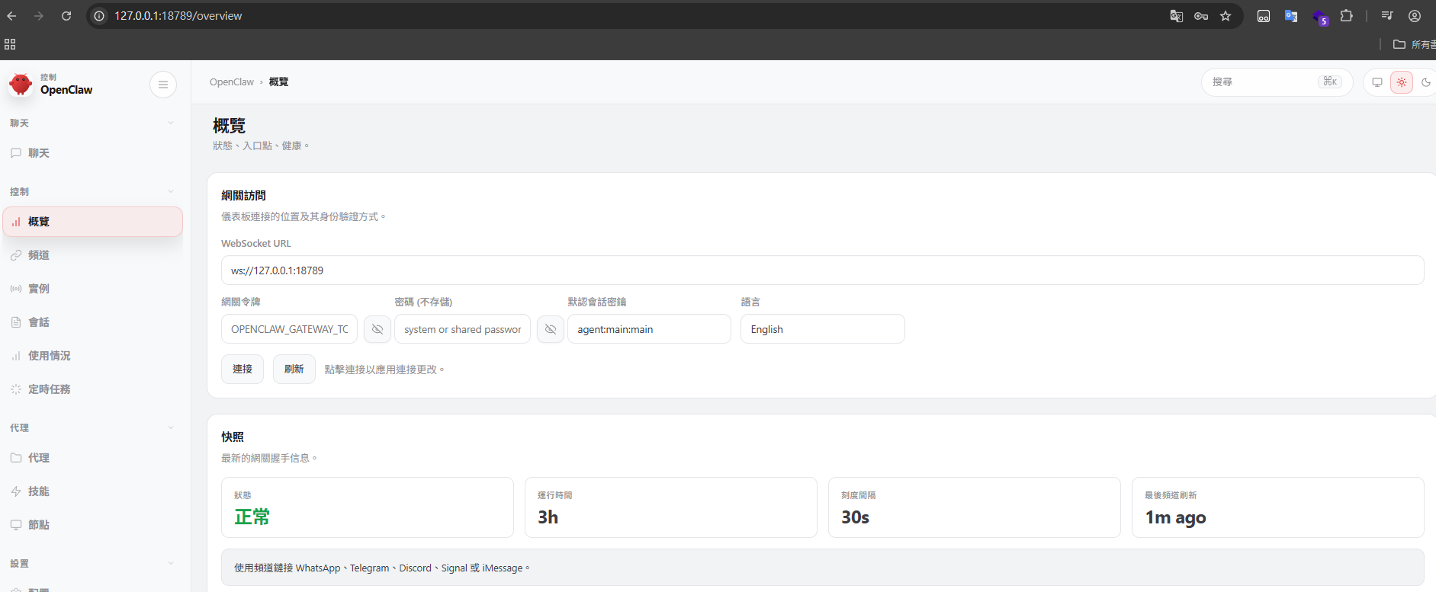Screen dimensions: 1436x592
Task: Select the system theme monitor icon
Action: click(1377, 82)
